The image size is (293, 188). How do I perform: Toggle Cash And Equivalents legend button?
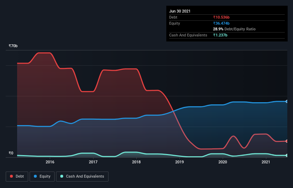(82, 177)
